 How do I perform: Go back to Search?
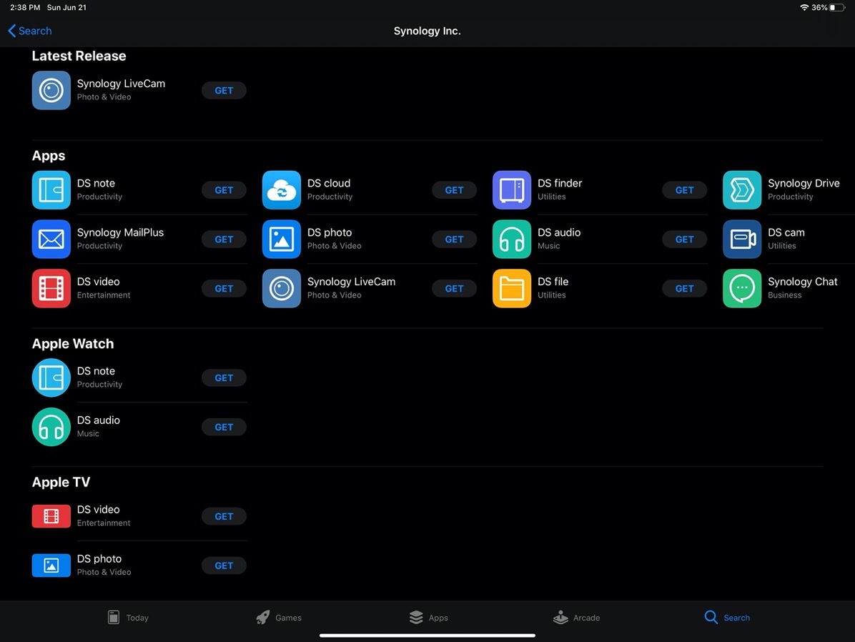click(30, 31)
